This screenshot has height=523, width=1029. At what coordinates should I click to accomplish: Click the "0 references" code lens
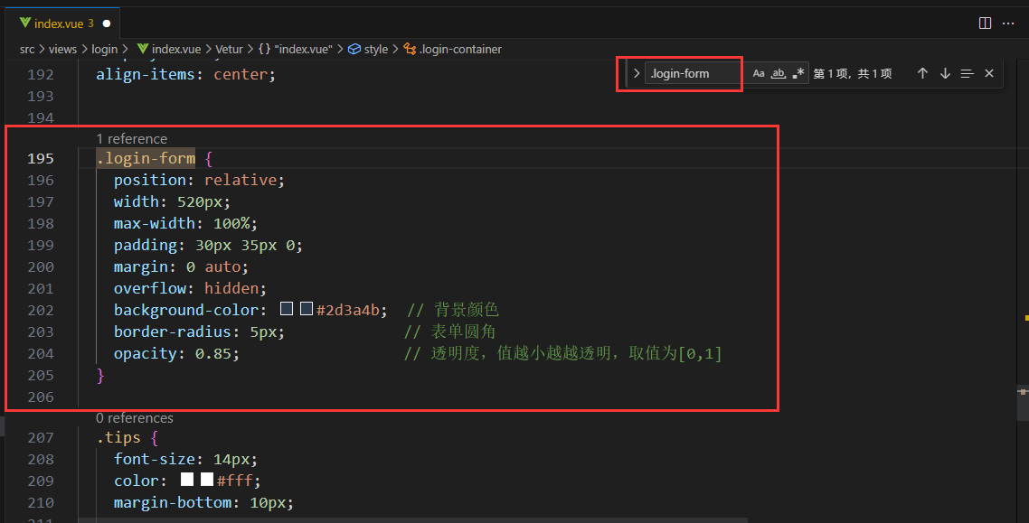(x=135, y=418)
